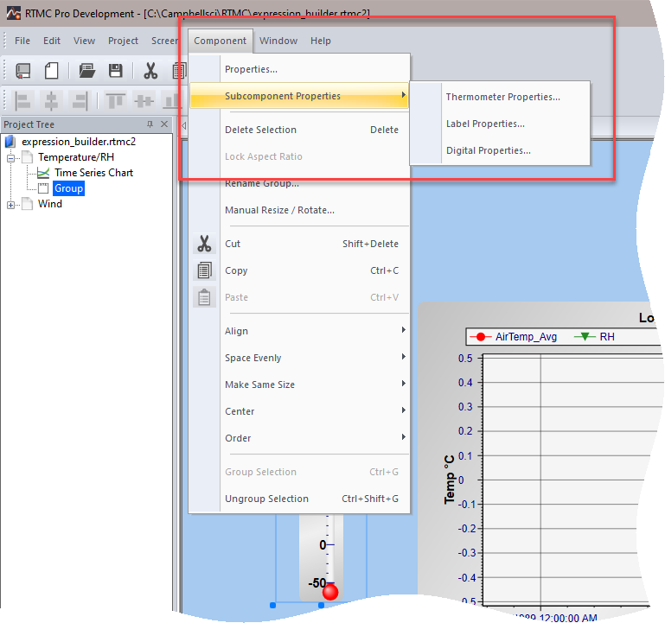Choose Thermometer Properties from submenu
Viewport: 665px width, 623px height.
(502, 97)
